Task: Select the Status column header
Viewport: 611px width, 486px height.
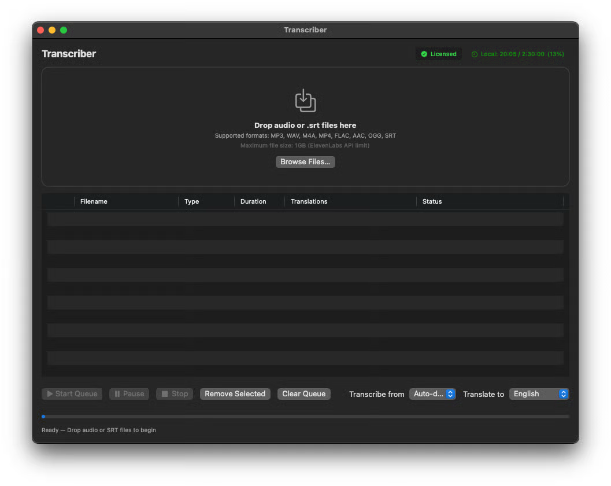Action: 432,201
